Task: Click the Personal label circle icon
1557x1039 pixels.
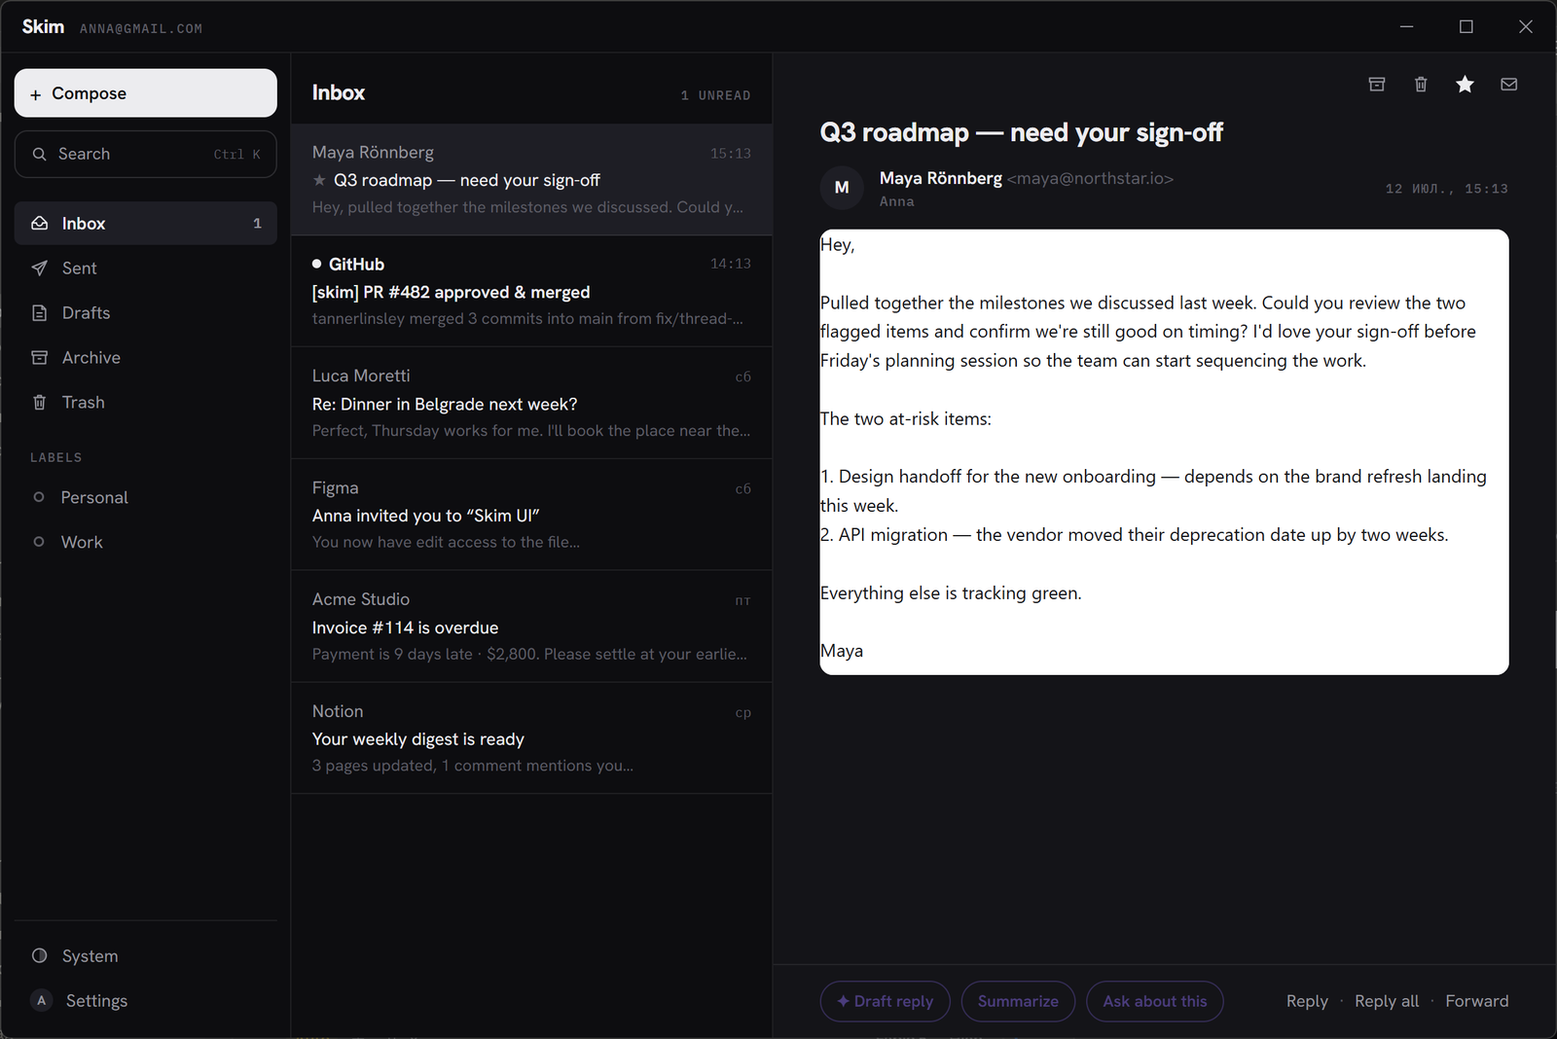Action: coord(39,497)
